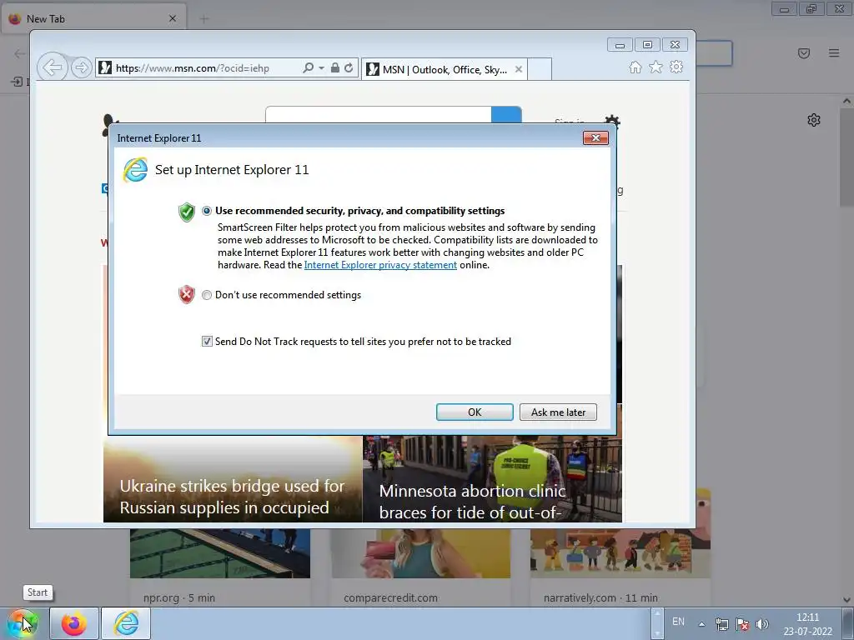Open the Firefox hamburger application menu
The width and height of the screenshot is (854, 640).
[x=834, y=52]
